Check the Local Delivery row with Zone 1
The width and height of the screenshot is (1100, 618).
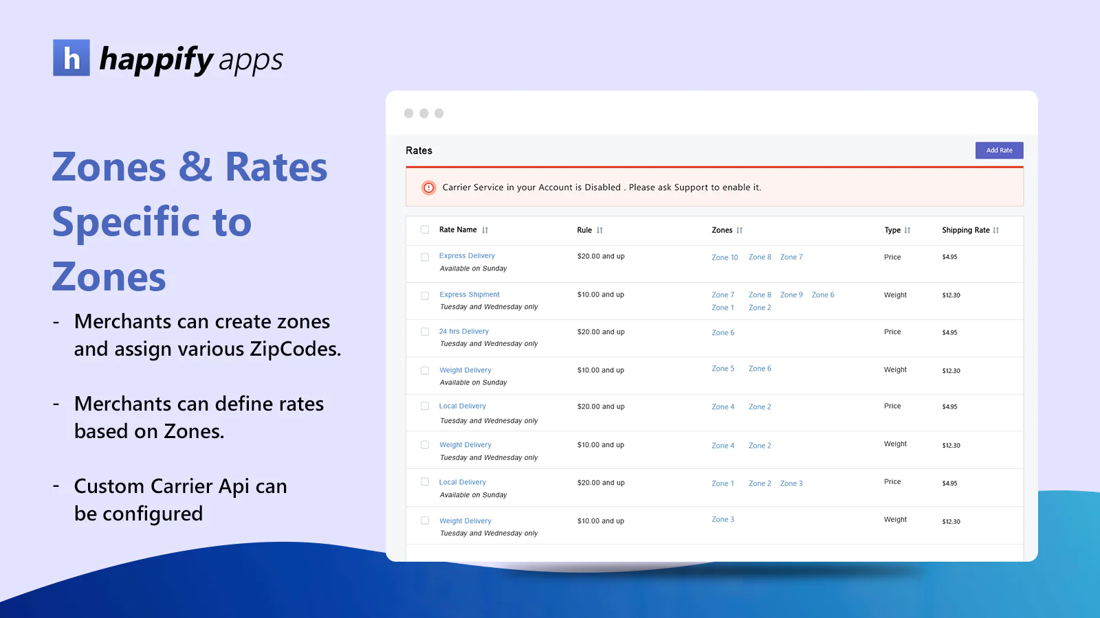click(x=425, y=482)
